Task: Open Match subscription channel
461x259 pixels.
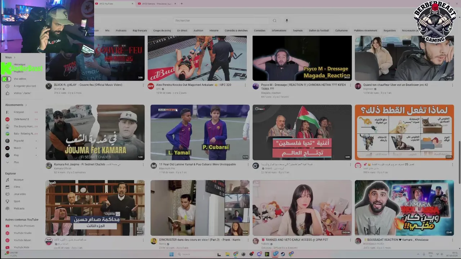Action: pos(18,148)
